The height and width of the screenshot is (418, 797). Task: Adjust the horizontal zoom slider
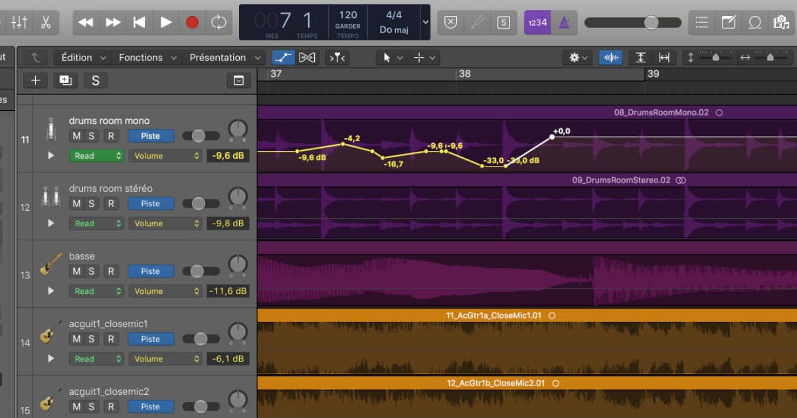pos(770,58)
